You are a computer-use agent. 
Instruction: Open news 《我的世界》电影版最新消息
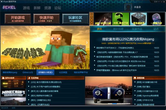click(x=117, y=52)
